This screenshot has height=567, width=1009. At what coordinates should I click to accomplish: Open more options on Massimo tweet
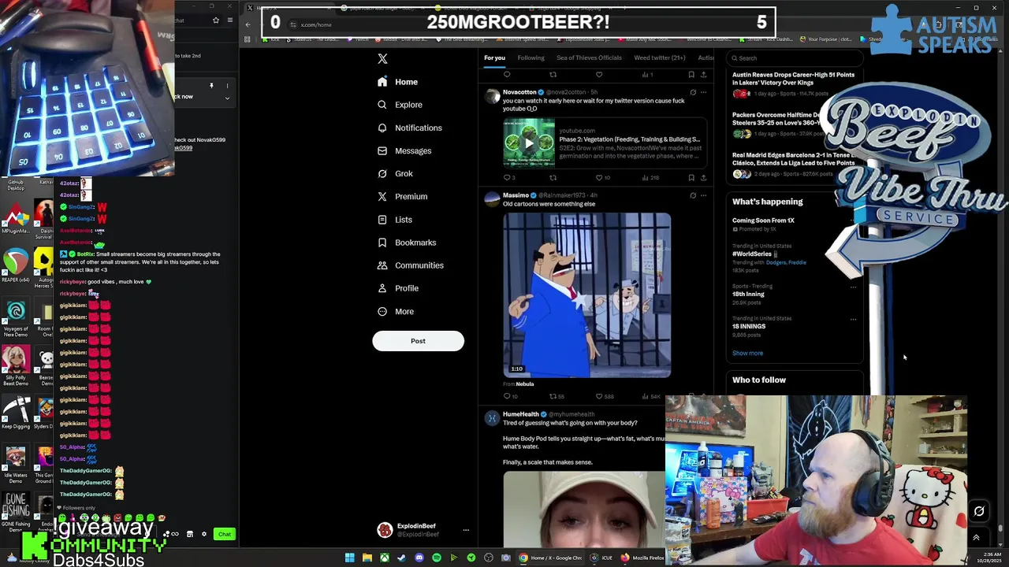click(703, 195)
